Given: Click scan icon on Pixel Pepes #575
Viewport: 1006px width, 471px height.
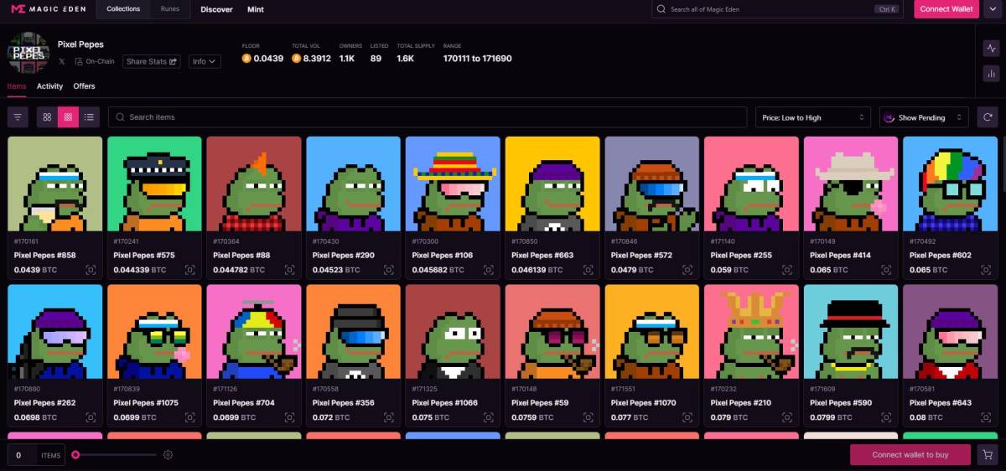Looking at the screenshot, I should pyautogui.click(x=189, y=270).
